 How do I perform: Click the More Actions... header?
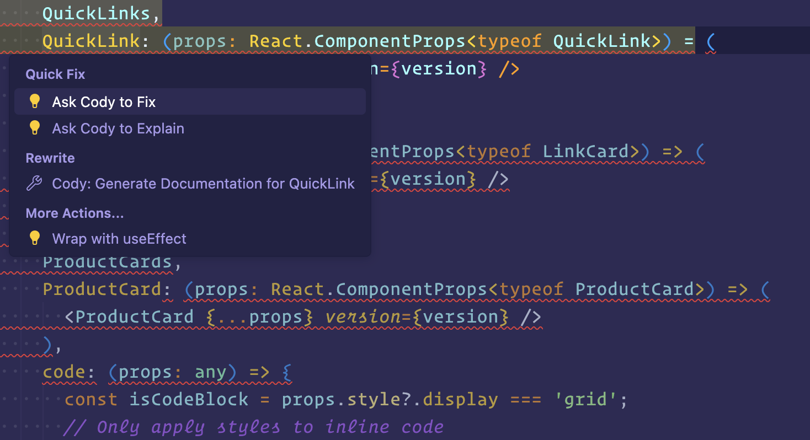pyautogui.click(x=74, y=213)
